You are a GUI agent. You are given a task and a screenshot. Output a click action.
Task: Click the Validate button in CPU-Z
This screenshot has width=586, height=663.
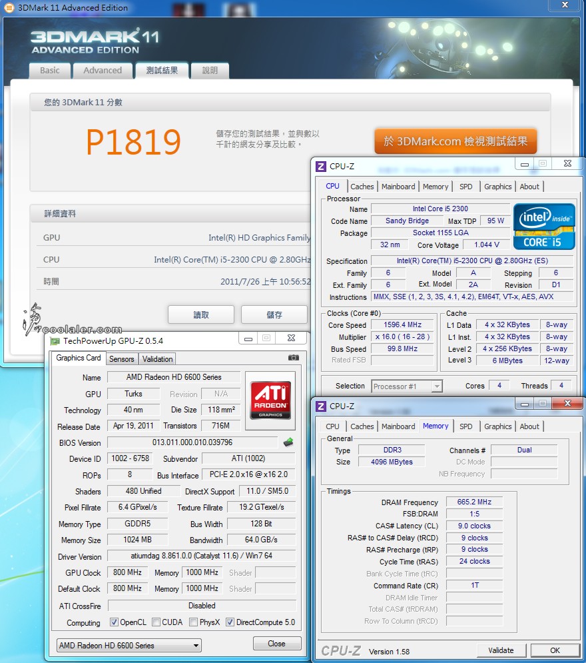click(x=501, y=650)
